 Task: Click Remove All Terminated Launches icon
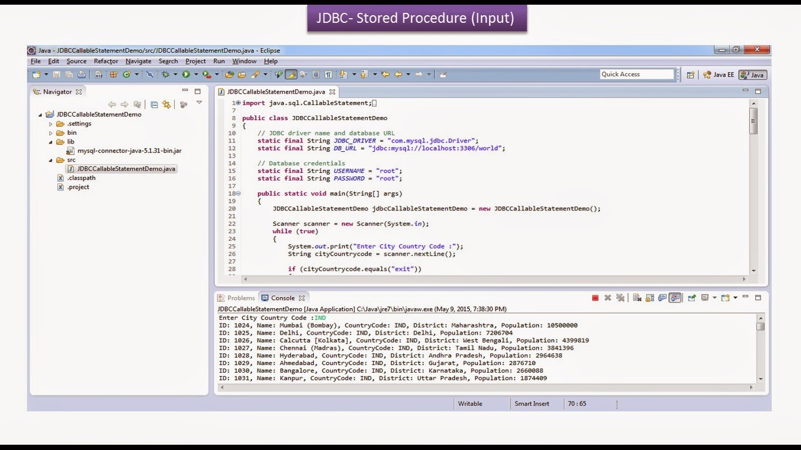pos(620,298)
